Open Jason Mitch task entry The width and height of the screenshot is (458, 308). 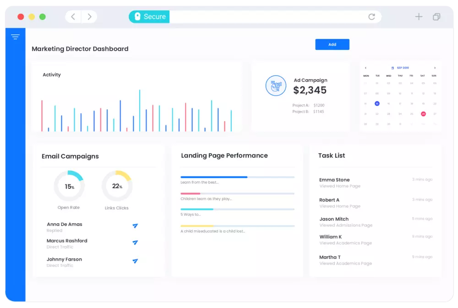click(334, 219)
